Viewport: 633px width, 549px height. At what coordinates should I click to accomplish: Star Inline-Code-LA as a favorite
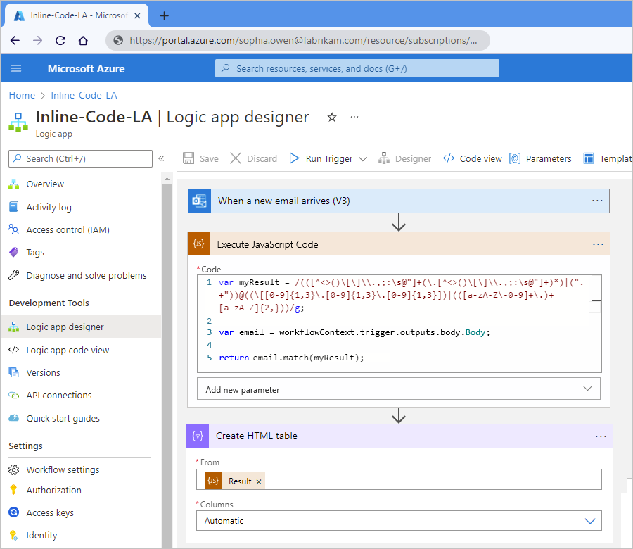pos(331,118)
